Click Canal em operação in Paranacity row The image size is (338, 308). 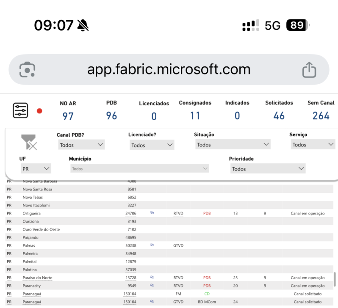coord(308,286)
